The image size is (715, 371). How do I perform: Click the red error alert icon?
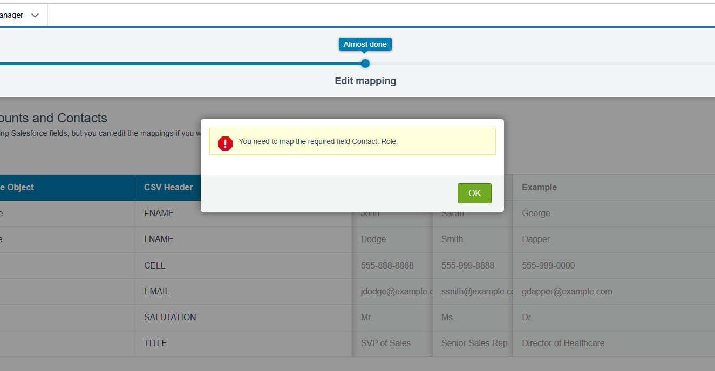[x=225, y=143]
